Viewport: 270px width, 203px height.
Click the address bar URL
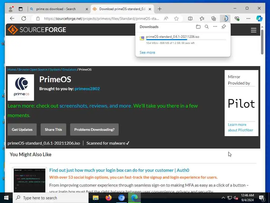pos(102,19)
